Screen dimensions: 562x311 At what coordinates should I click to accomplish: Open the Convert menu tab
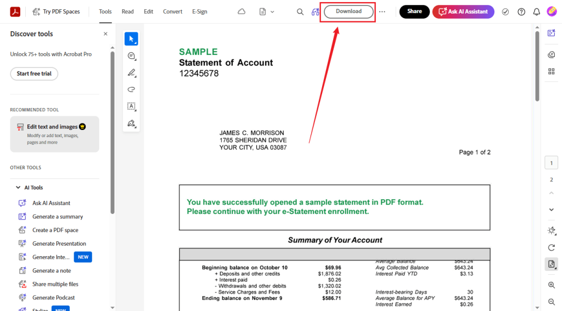tap(172, 12)
